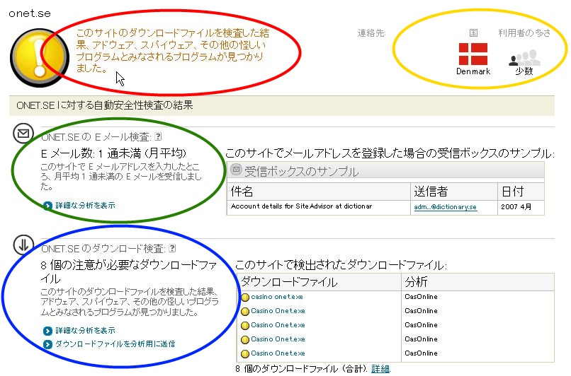Viewport: 571px width, 376px height.
Task: Click the 詳細 link after download total
Action: pyautogui.click(x=380, y=369)
